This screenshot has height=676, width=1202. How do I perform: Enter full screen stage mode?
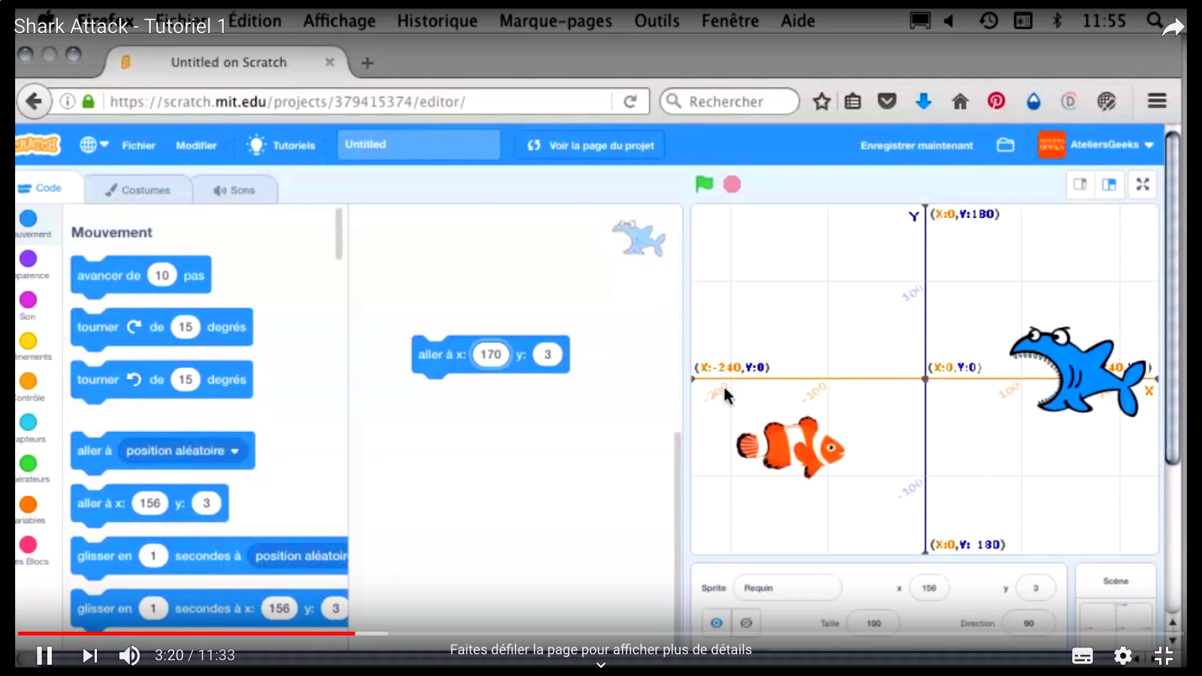[1143, 184]
